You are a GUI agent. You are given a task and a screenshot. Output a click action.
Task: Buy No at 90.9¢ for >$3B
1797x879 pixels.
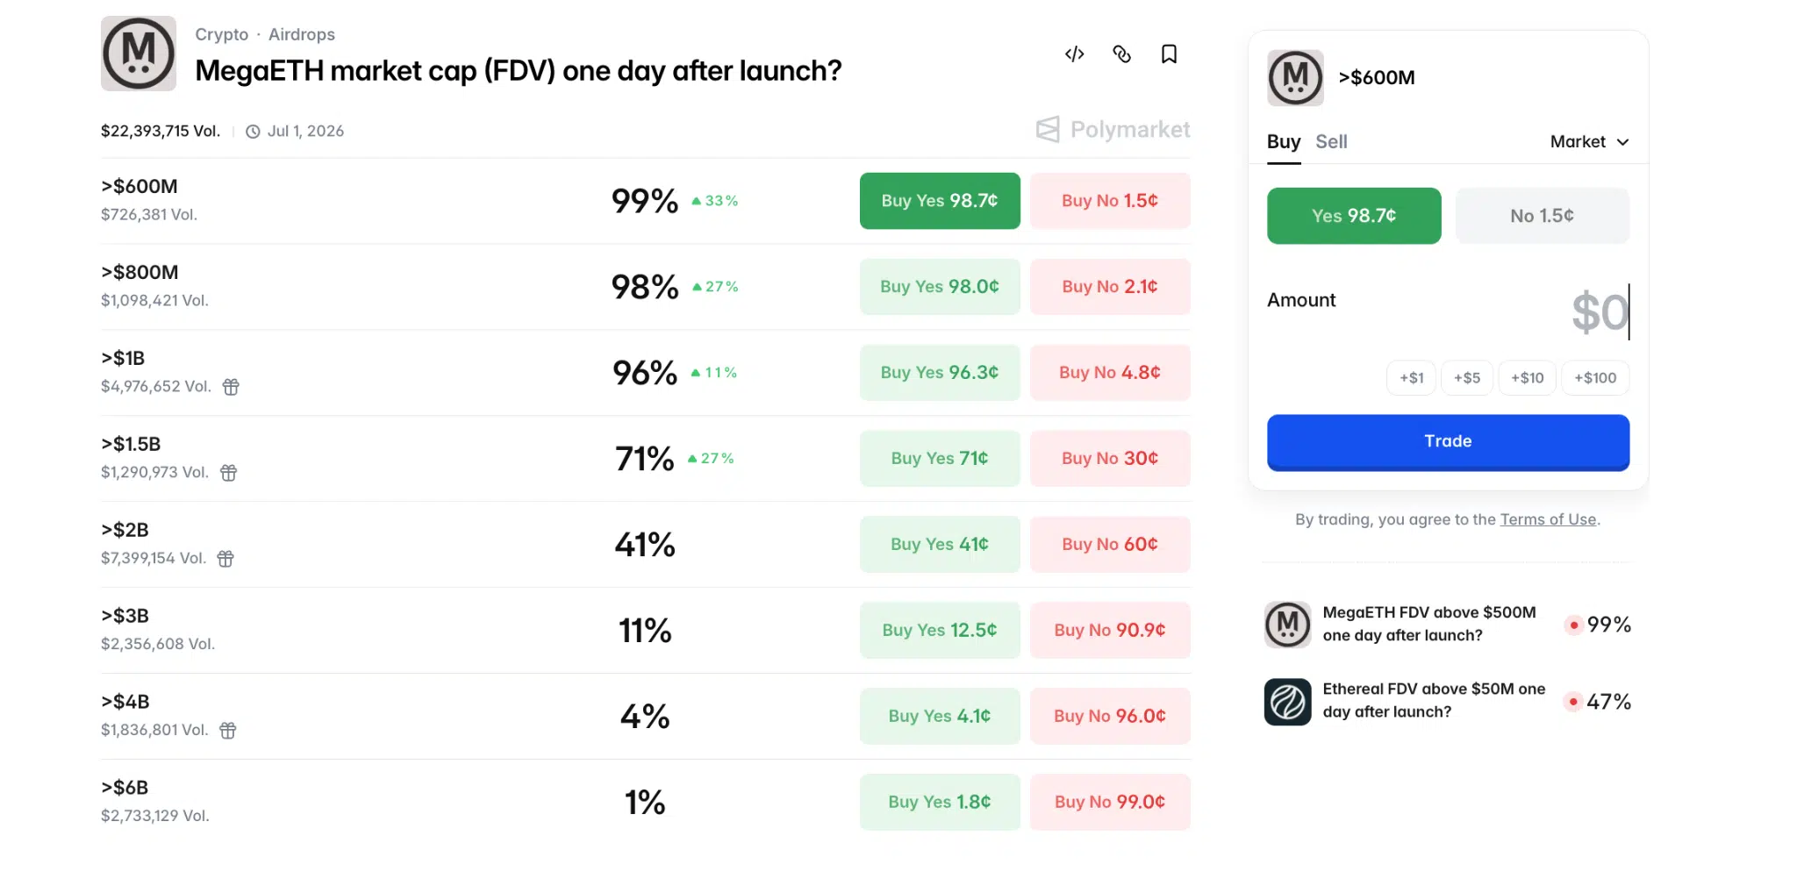pyautogui.click(x=1110, y=631)
